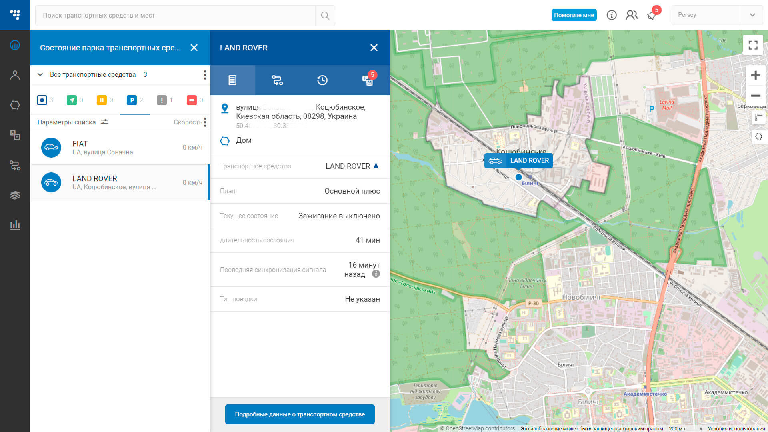Click the vehicle search input field
The height and width of the screenshot is (432, 768).
(176, 16)
